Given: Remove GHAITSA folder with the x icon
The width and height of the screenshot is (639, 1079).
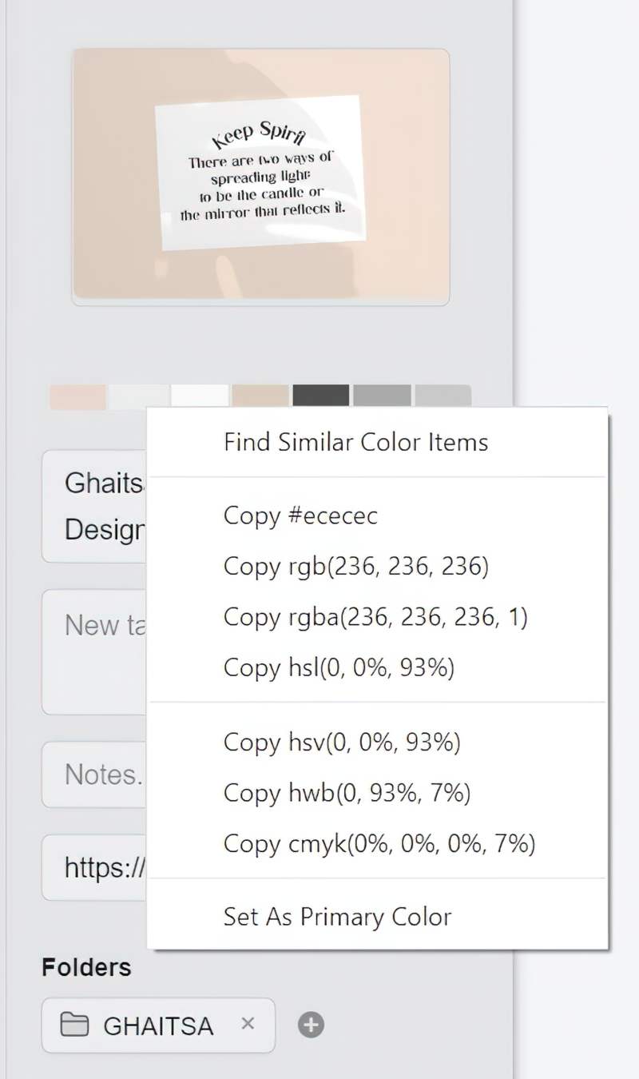Looking at the screenshot, I should coord(248,1024).
